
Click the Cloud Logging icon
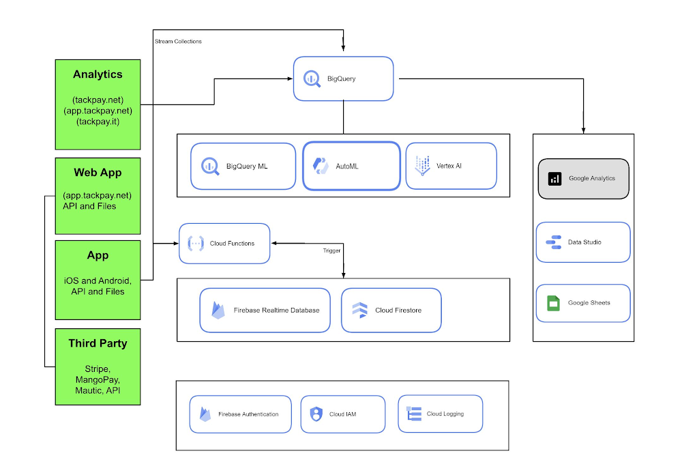(414, 414)
